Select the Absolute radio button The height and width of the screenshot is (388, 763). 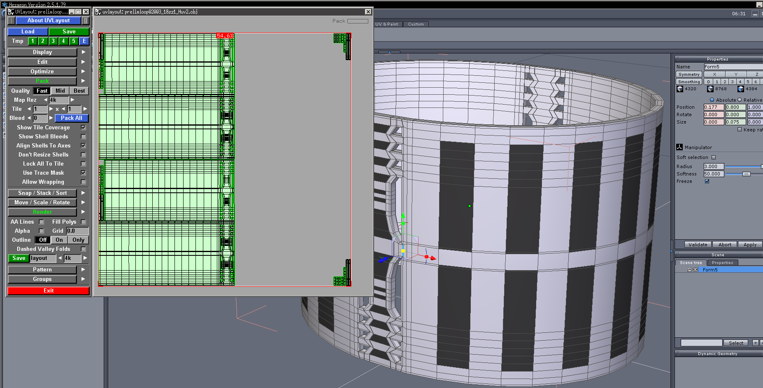point(712,100)
